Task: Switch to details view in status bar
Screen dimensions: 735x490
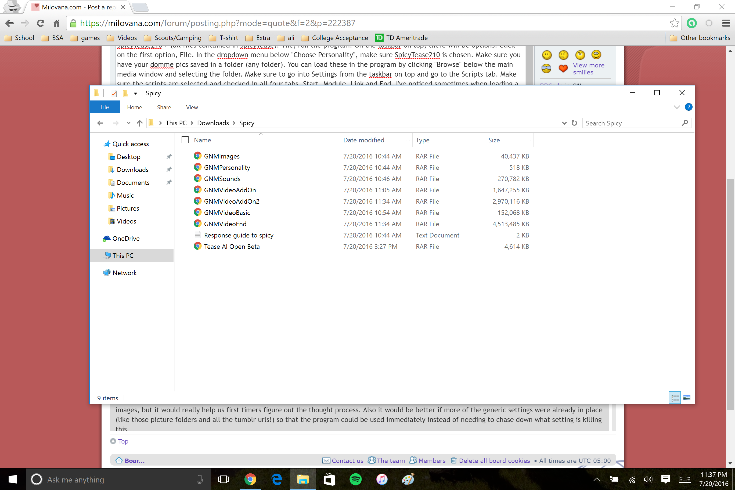Action: click(675, 398)
